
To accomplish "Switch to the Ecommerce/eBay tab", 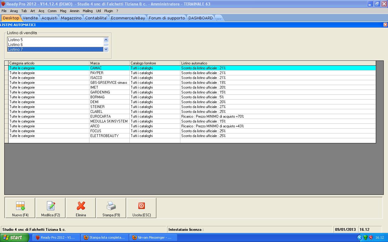I will coord(128,18).
